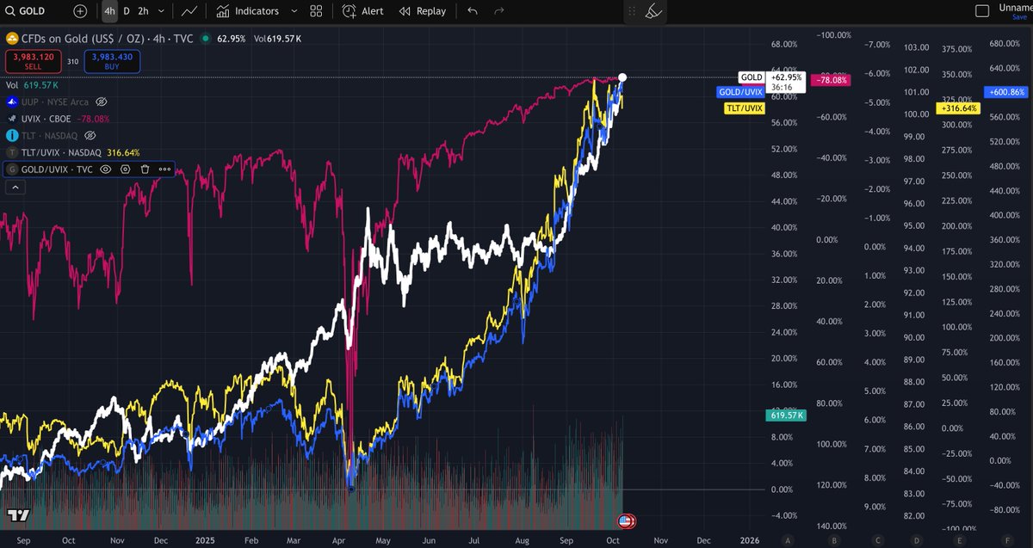Click the Vol 619.57K volume legend
1033x548 pixels.
coord(32,85)
